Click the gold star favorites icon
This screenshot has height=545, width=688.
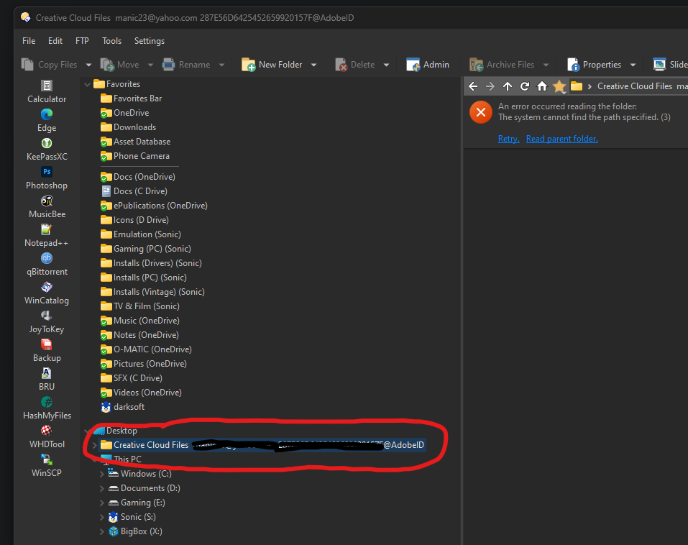click(559, 86)
